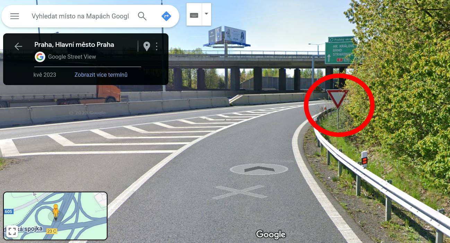The width and height of the screenshot is (450, 243).
Task: Click the Google logo in the info panel
Action: point(40,57)
